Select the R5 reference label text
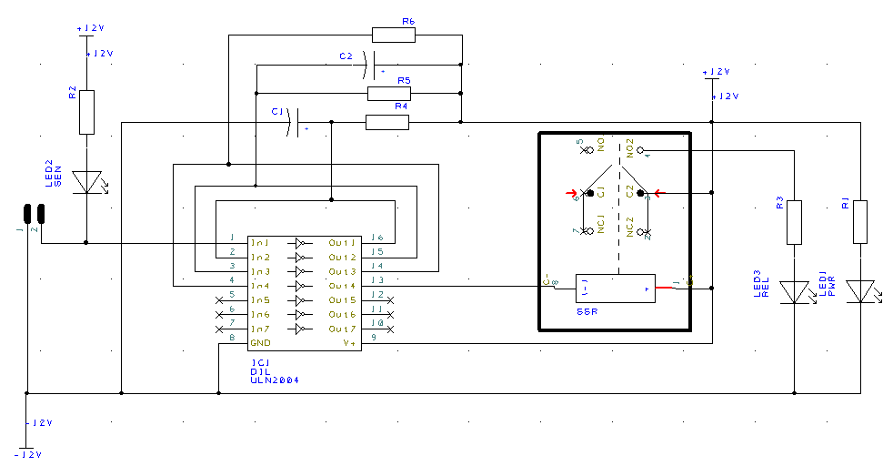 coord(404,80)
